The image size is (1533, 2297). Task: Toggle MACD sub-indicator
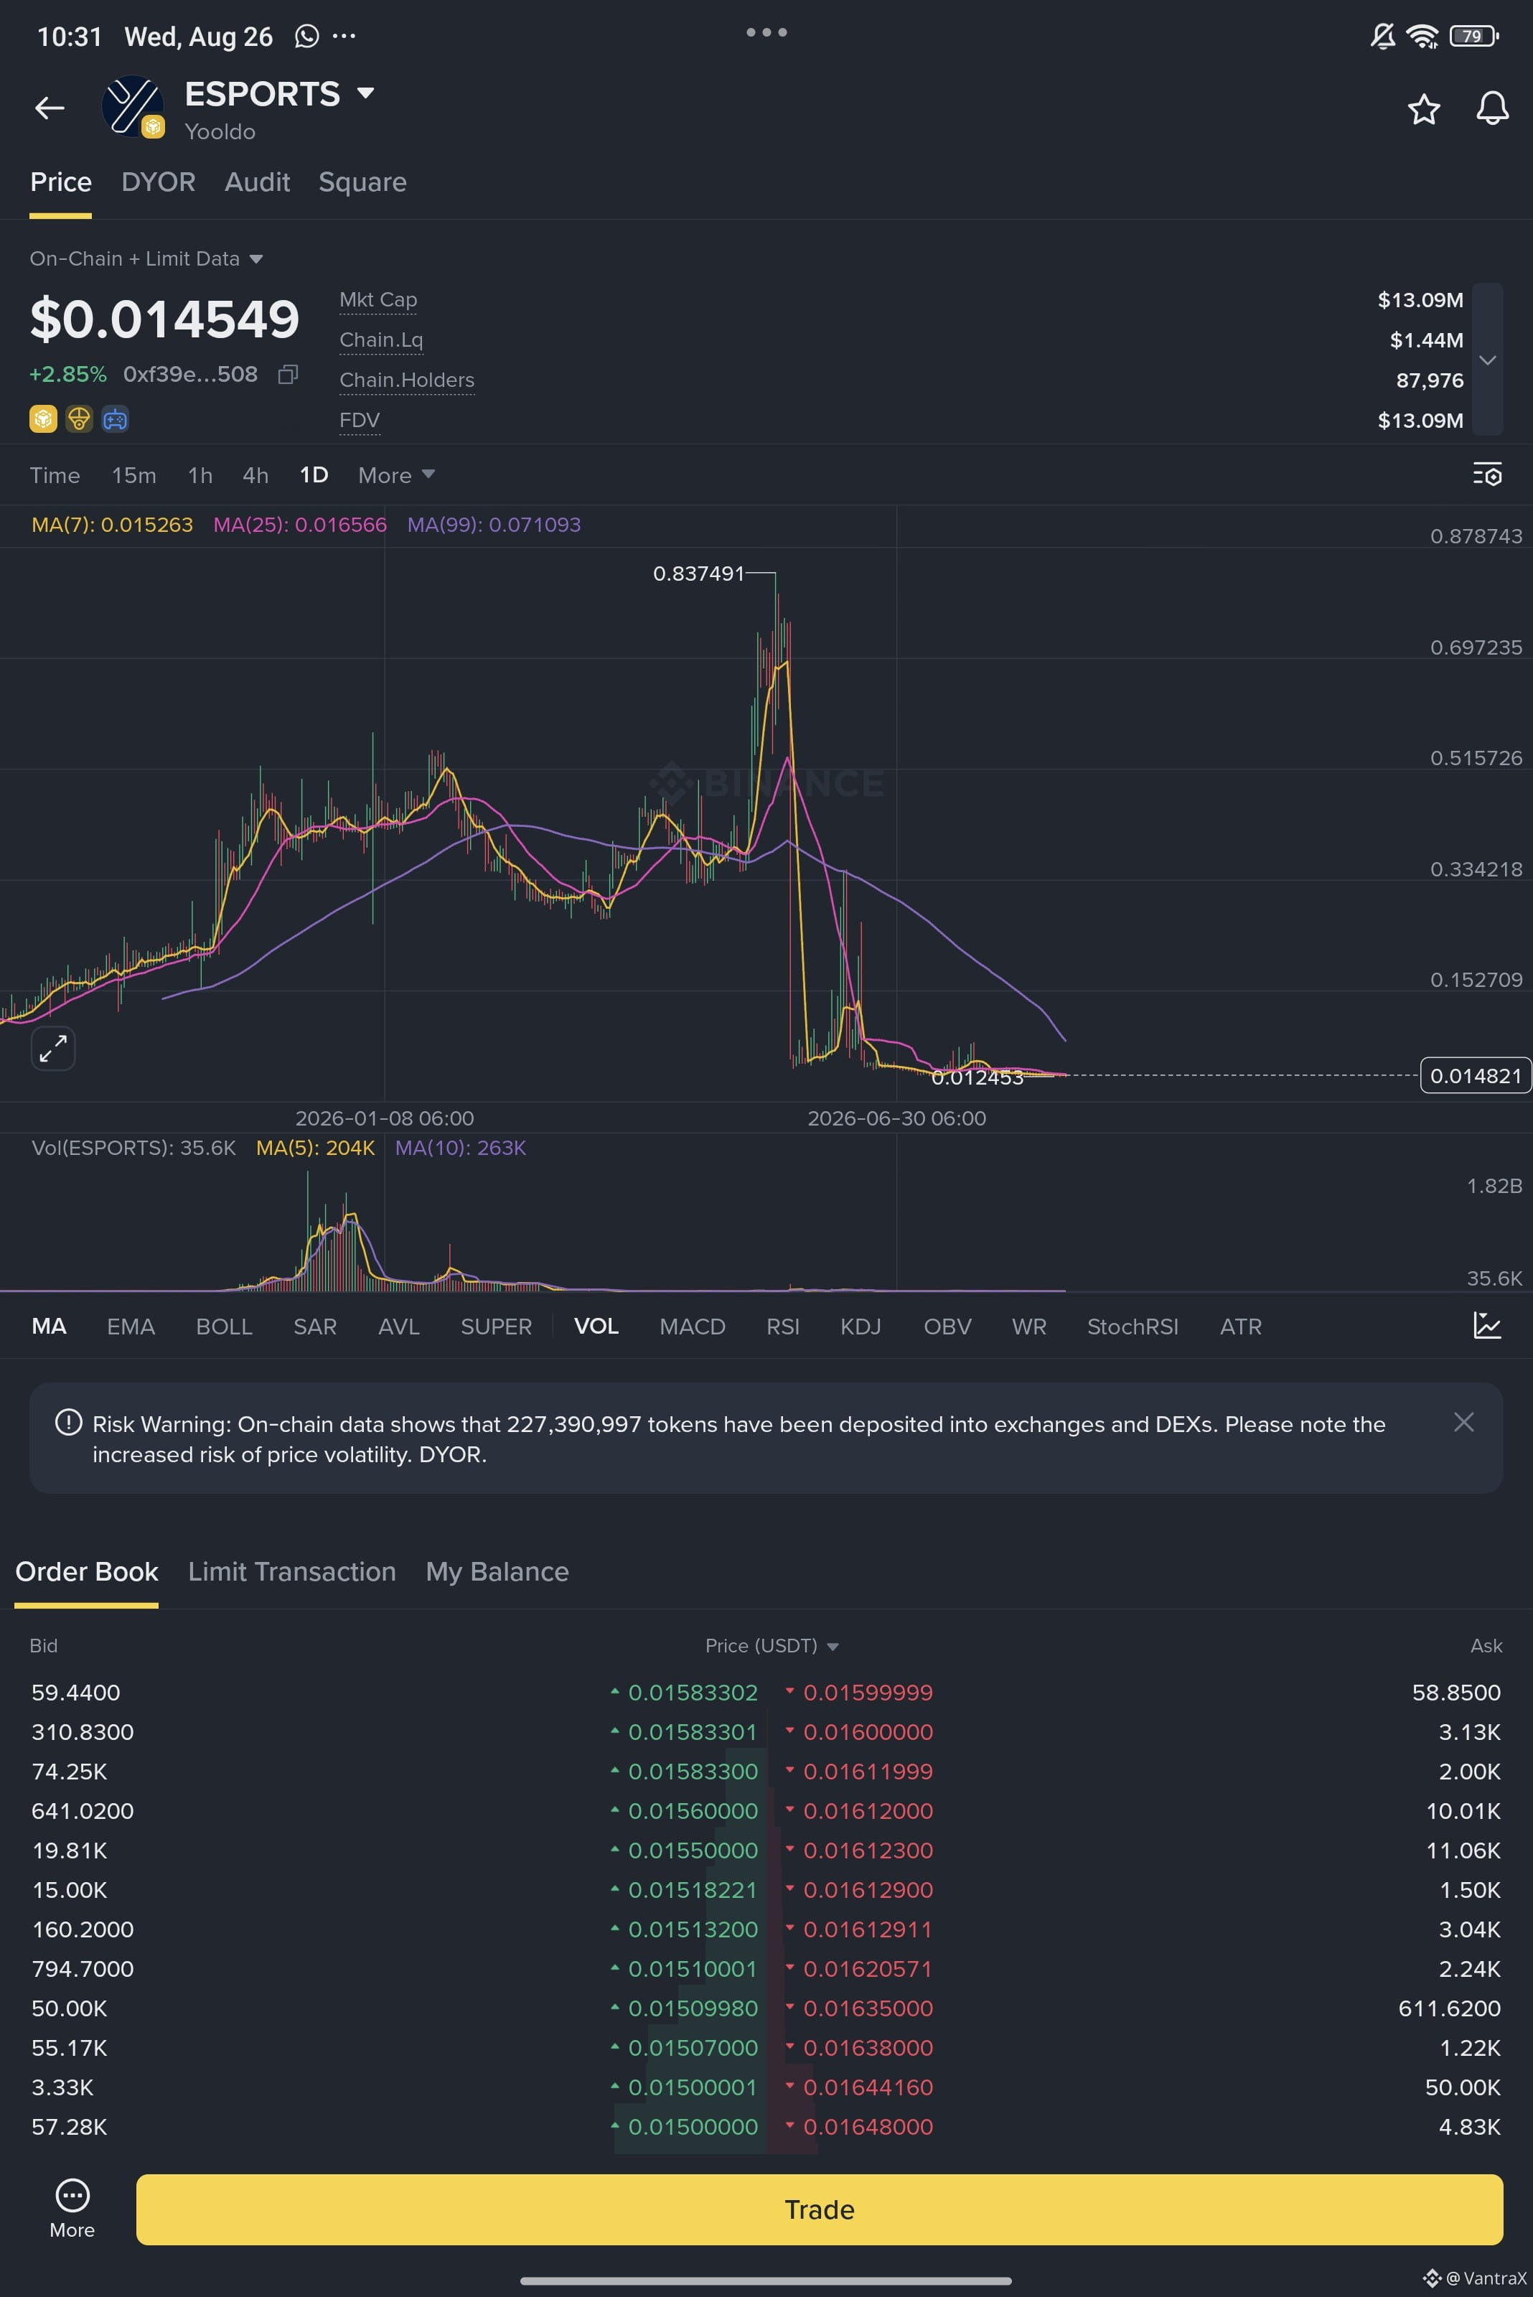[x=692, y=1327]
